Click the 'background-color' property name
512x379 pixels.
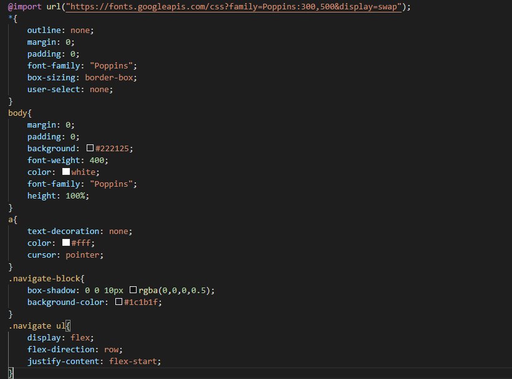click(x=65, y=302)
